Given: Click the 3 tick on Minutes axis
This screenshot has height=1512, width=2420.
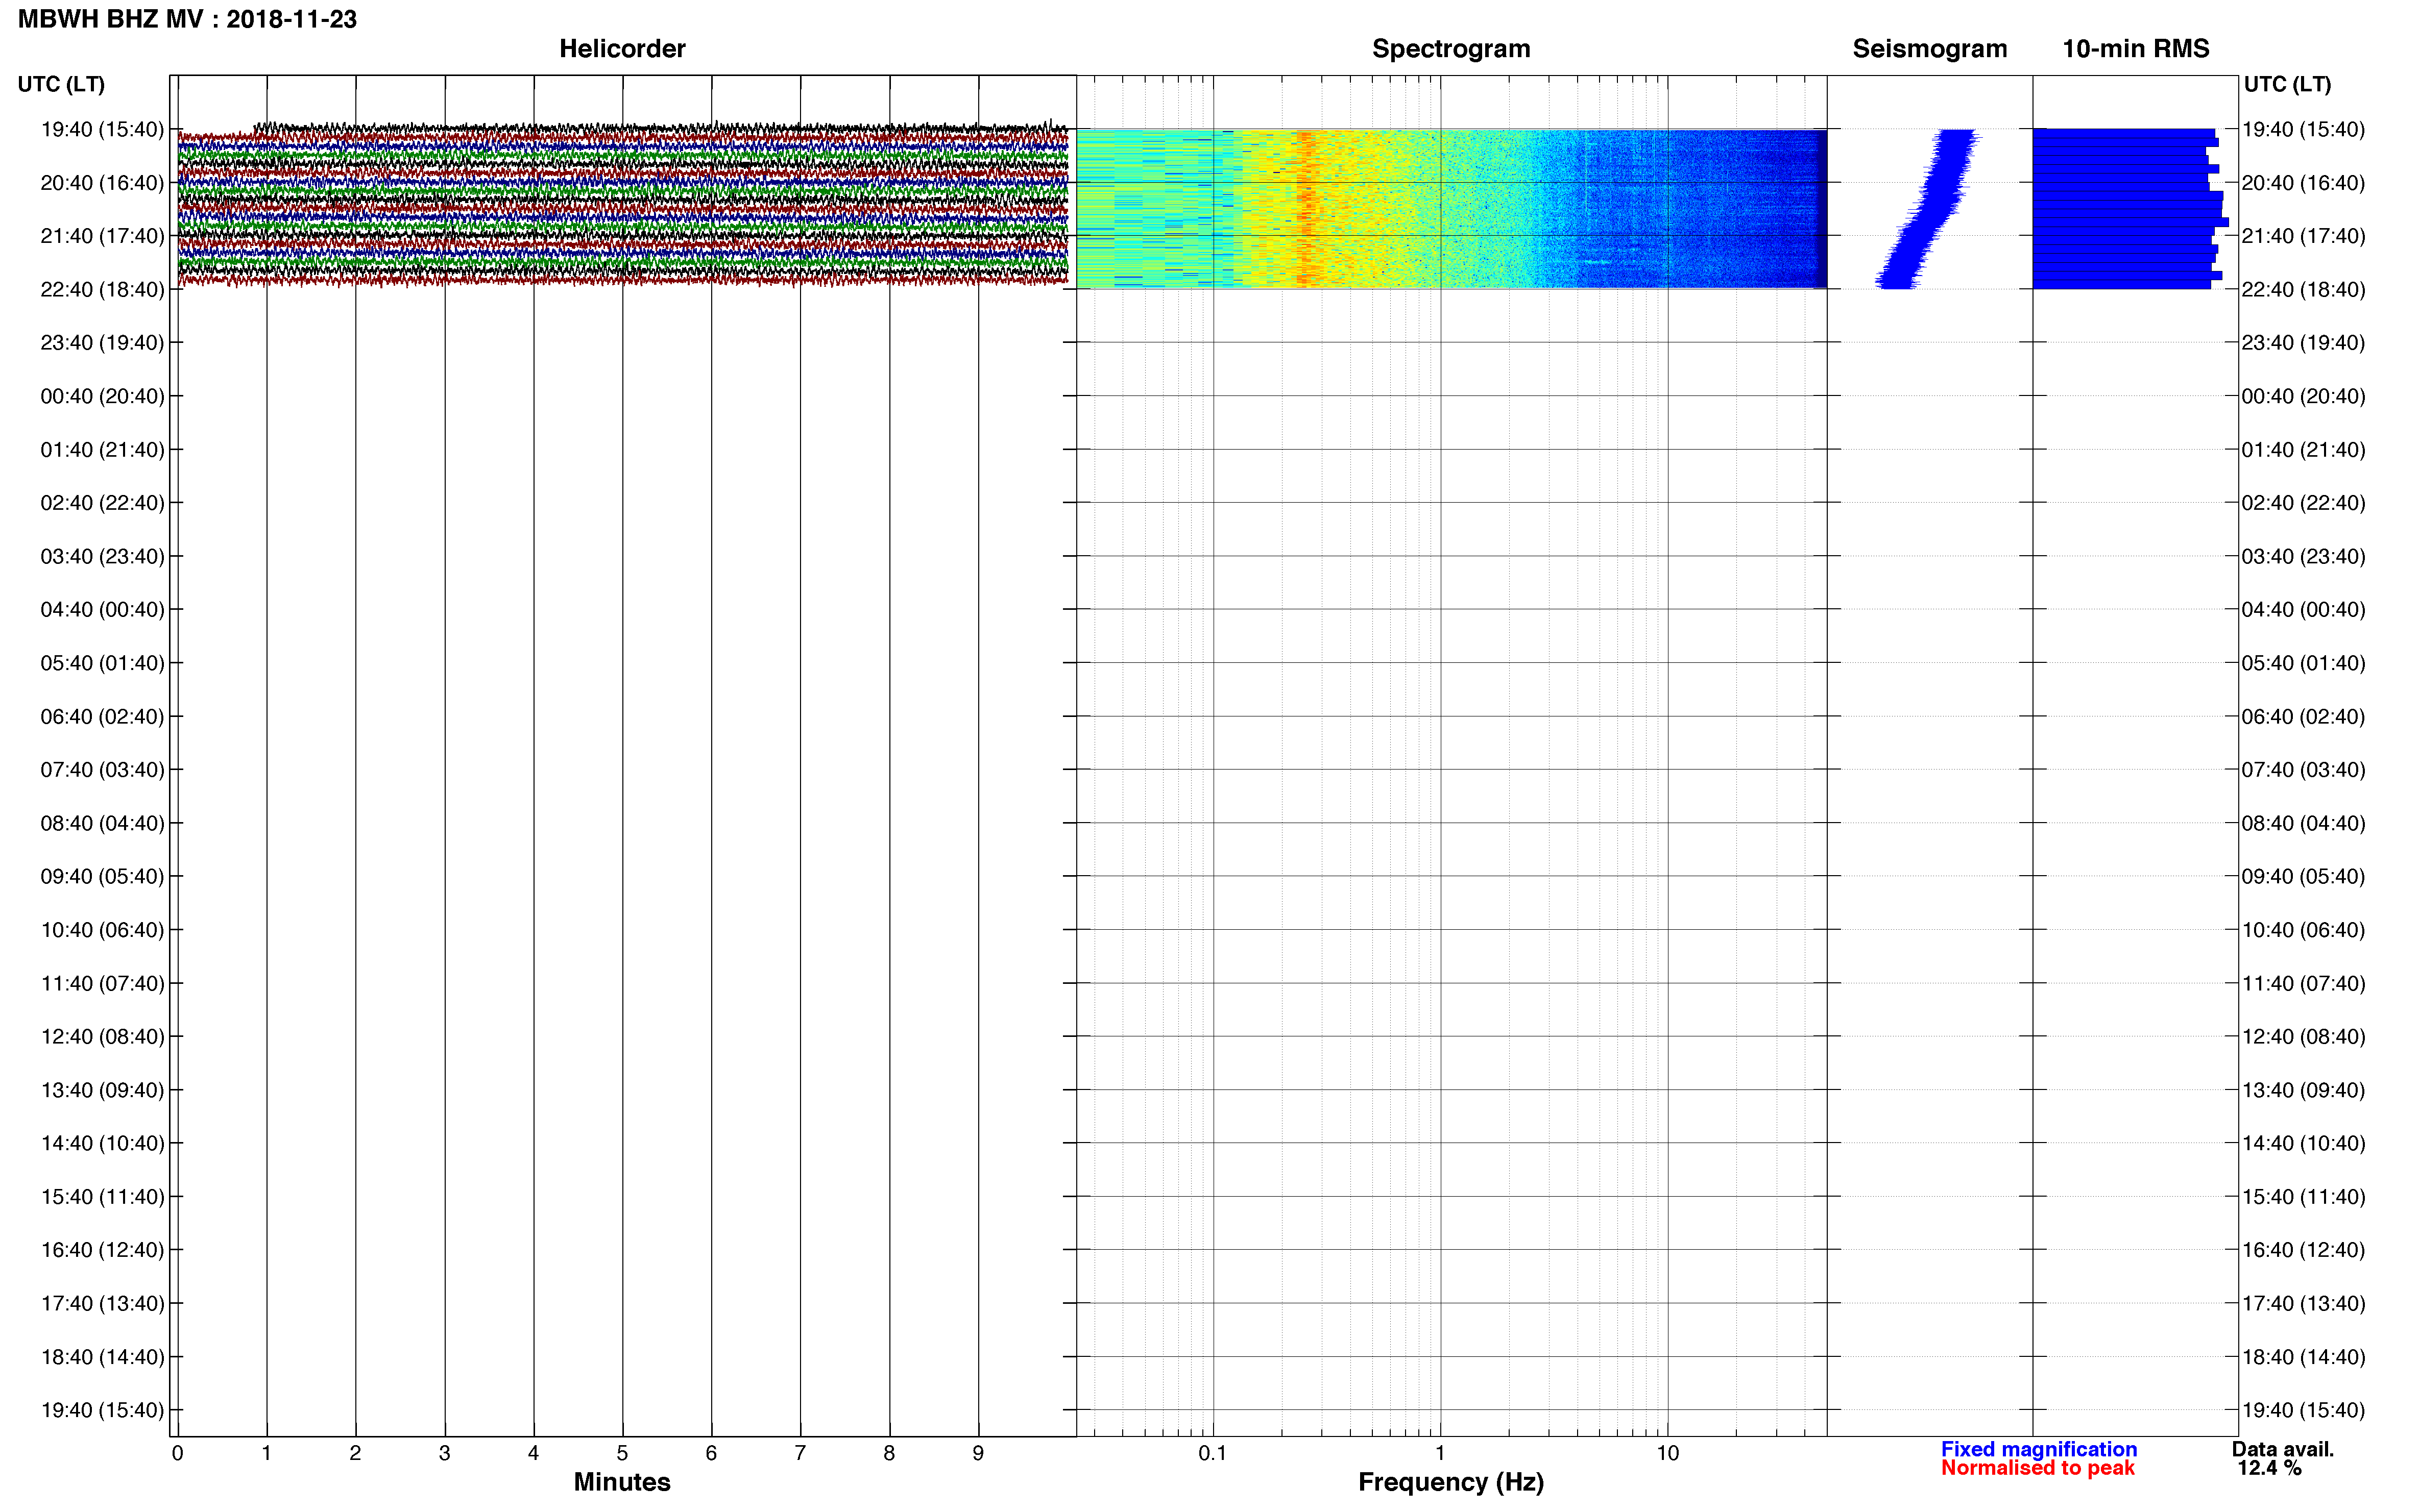Looking at the screenshot, I should point(444,1454).
